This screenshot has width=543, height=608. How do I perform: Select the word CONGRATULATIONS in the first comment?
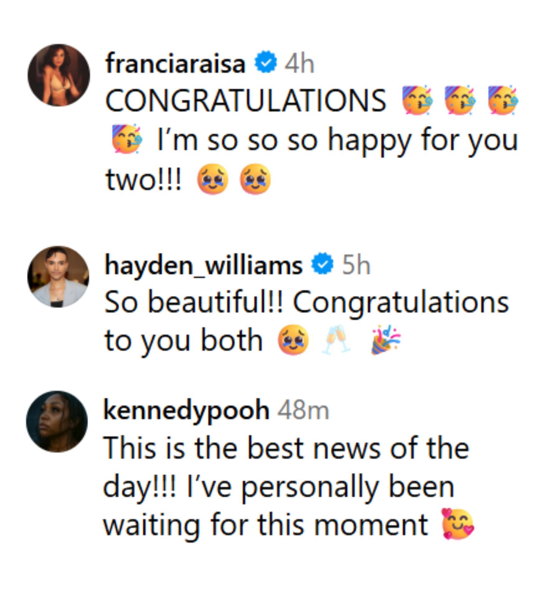point(245,100)
